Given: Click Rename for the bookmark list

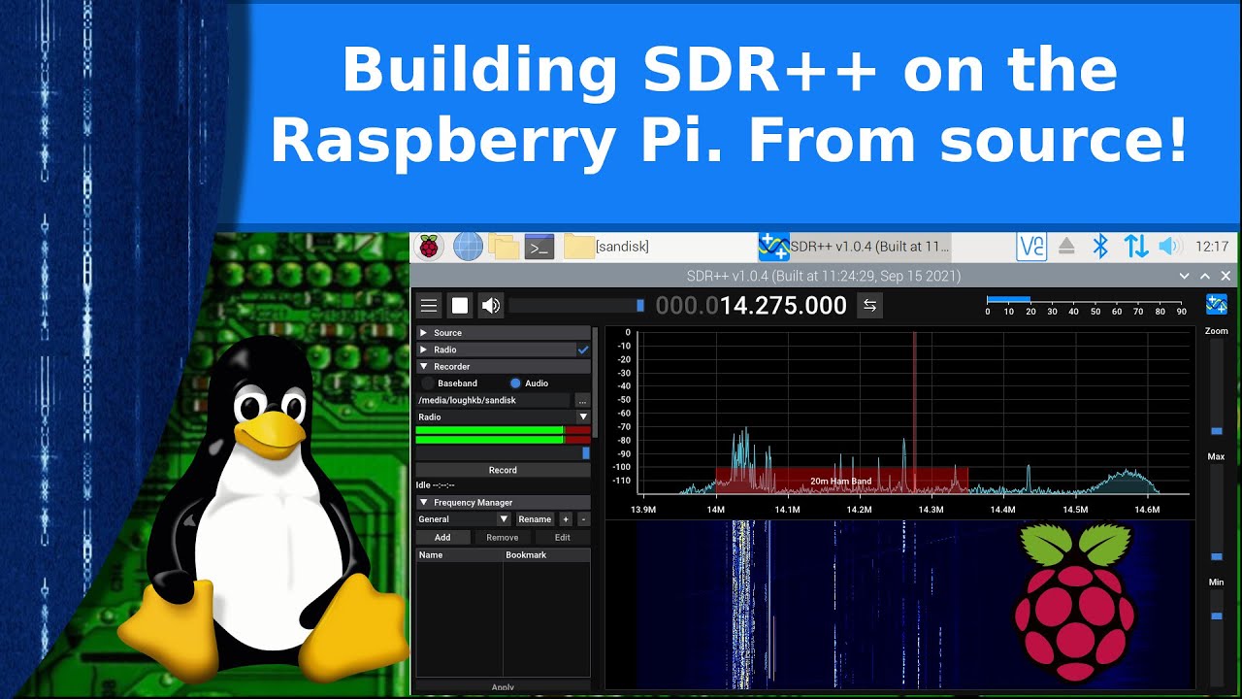Looking at the screenshot, I should [x=535, y=519].
